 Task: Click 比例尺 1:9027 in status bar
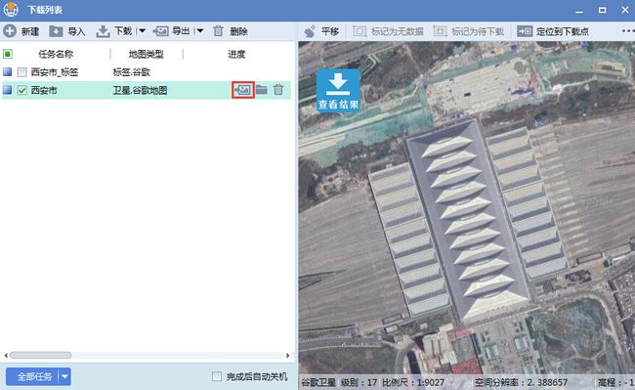(413, 382)
